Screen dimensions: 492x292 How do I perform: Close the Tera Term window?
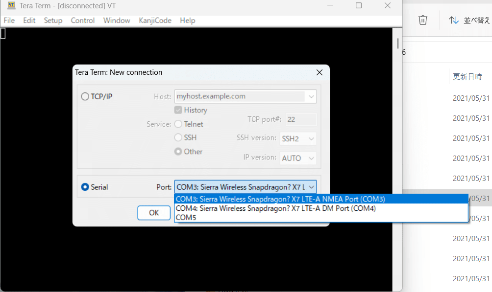[x=388, y=5]
